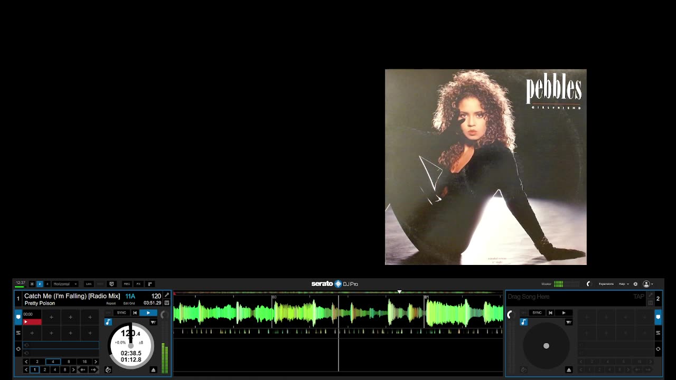Viewport: 676px width, 380px height.
Task: Click the key label 11A
Action: 130,296
